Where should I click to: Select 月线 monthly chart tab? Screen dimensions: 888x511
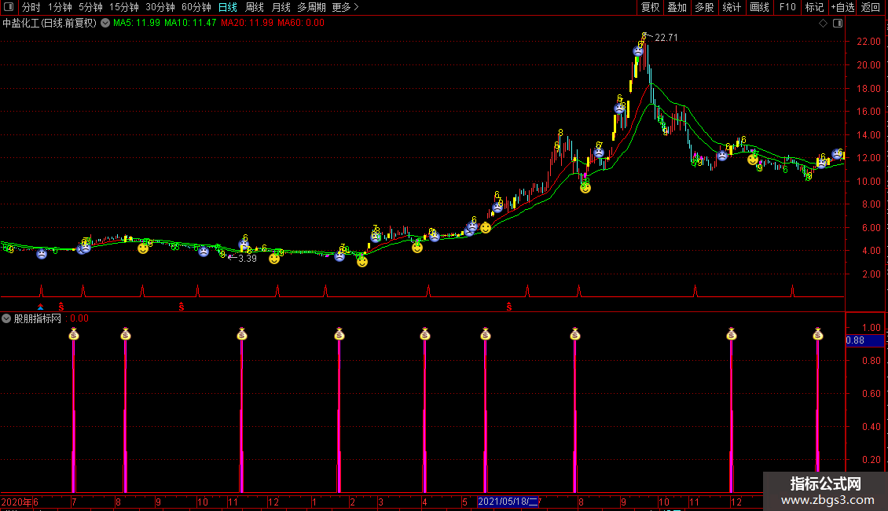(281, 7)
